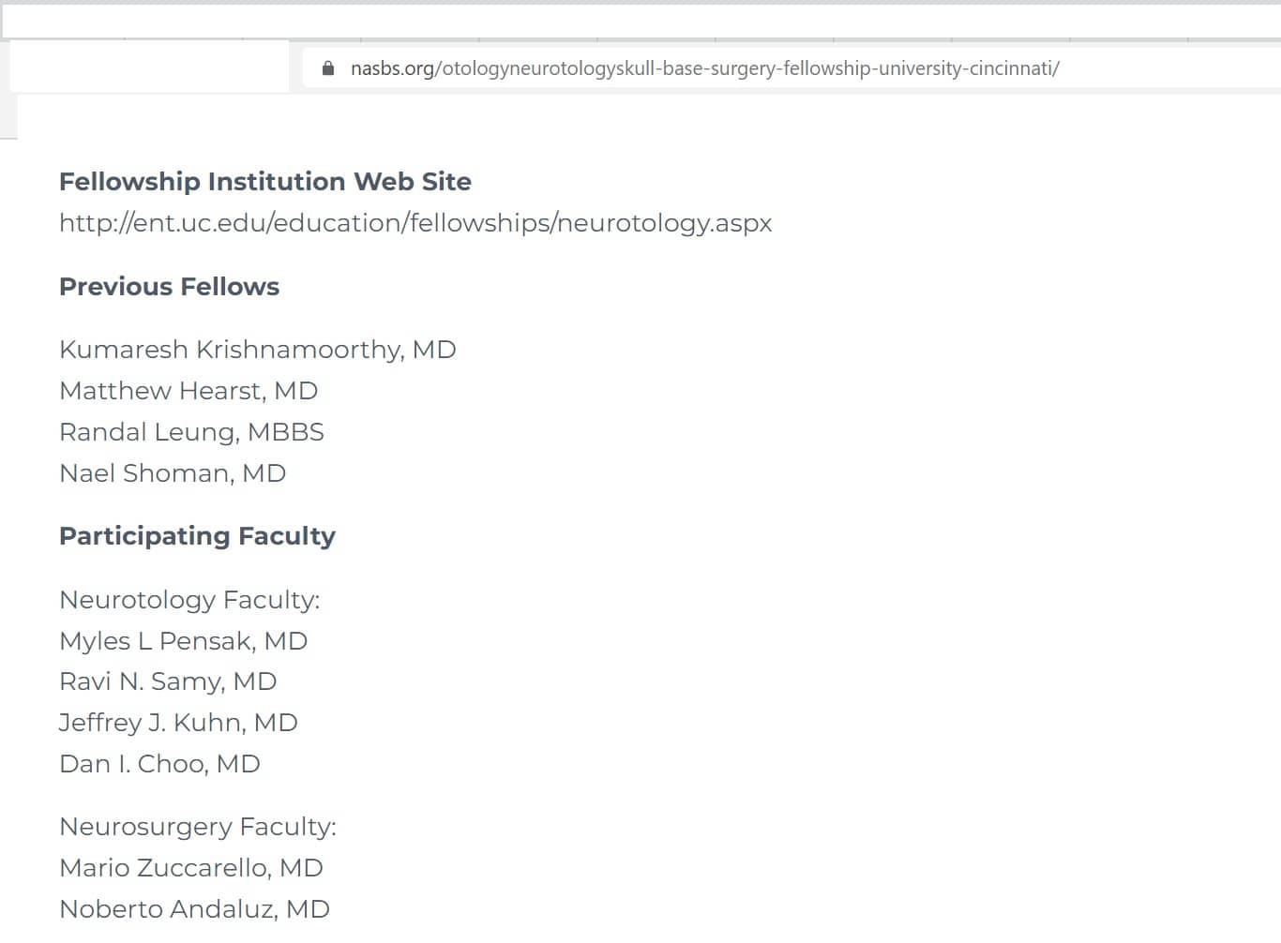Click on Mario Zuccarello, MD
1281x943 pixels.
pyautogui.click(x=191, y=868)
